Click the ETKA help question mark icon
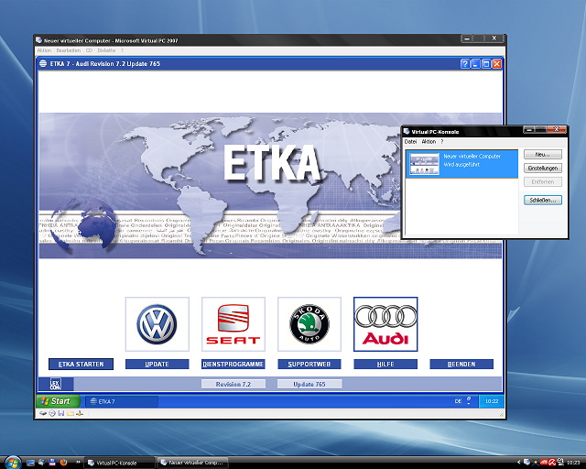The height and width of the screenshot is (469, 586). tap(464, 64)
